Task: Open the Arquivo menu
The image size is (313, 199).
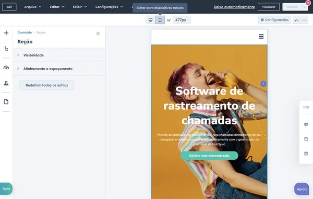Action: click(33, 7)
